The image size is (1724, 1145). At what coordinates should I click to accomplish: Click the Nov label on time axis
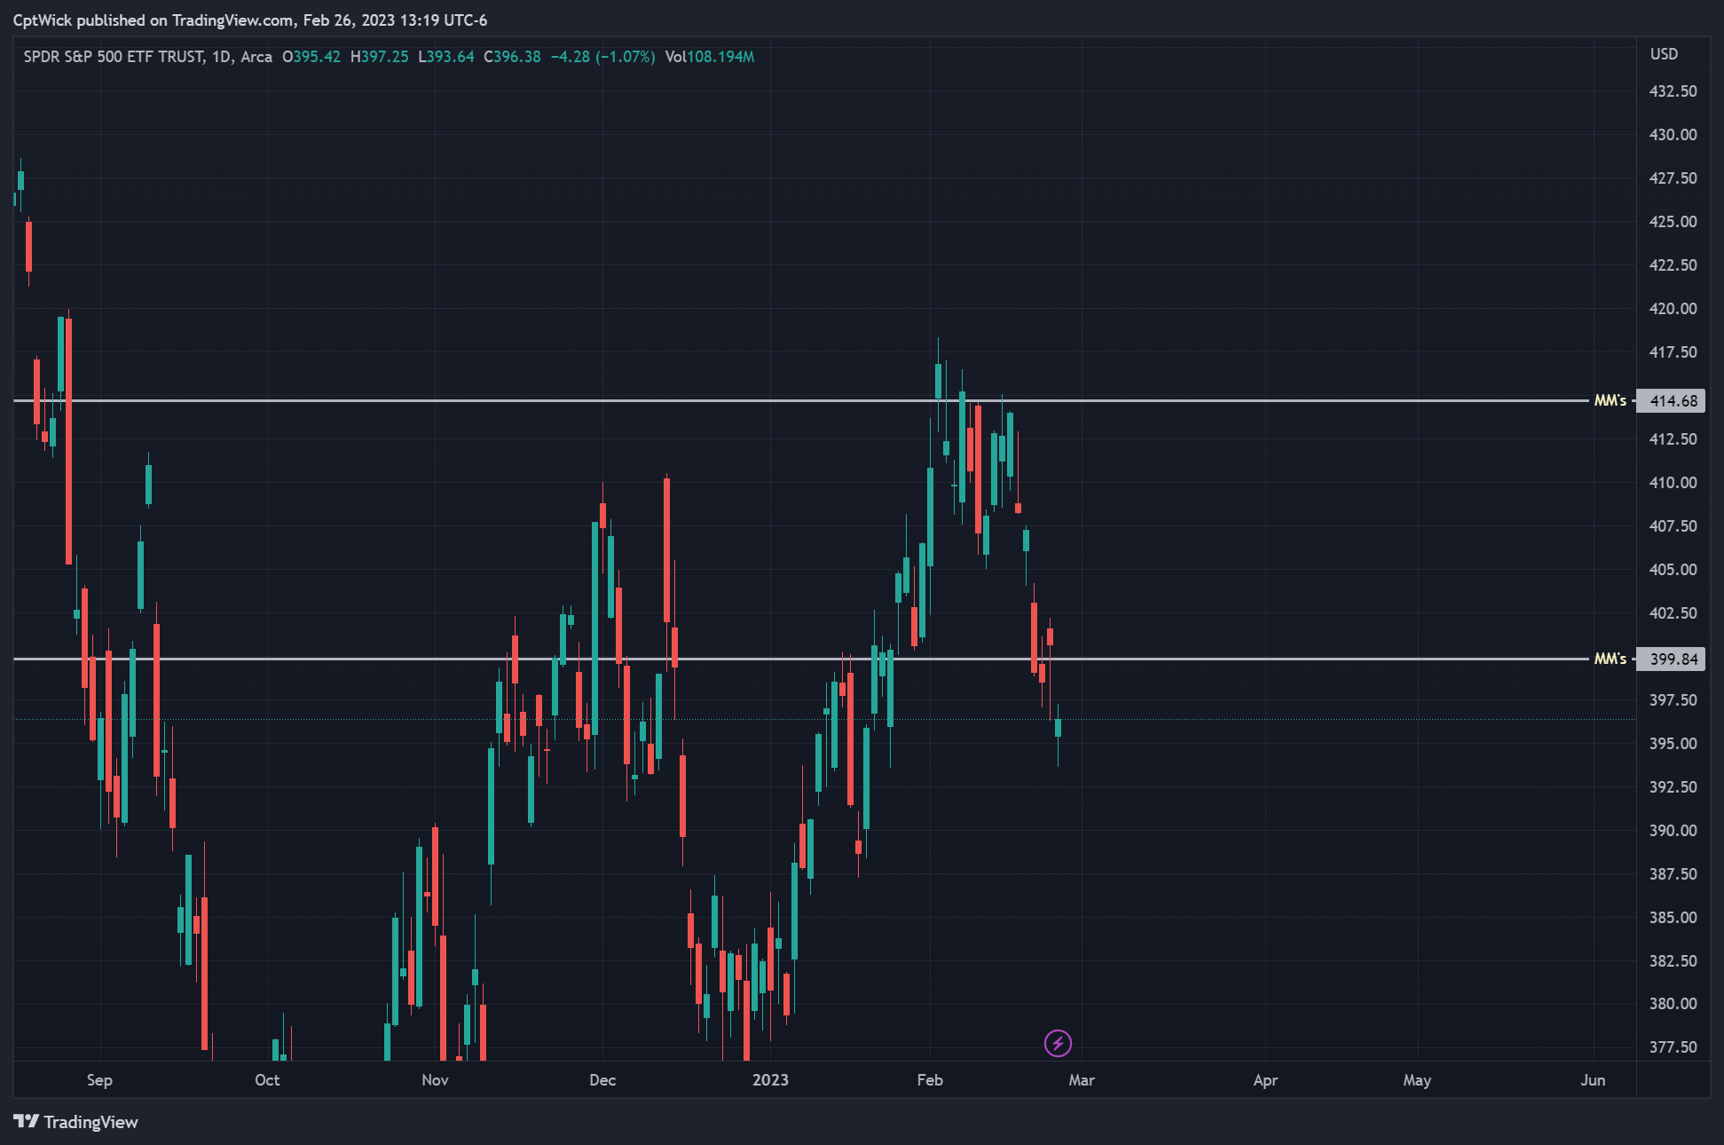(x=435, y=1080)
